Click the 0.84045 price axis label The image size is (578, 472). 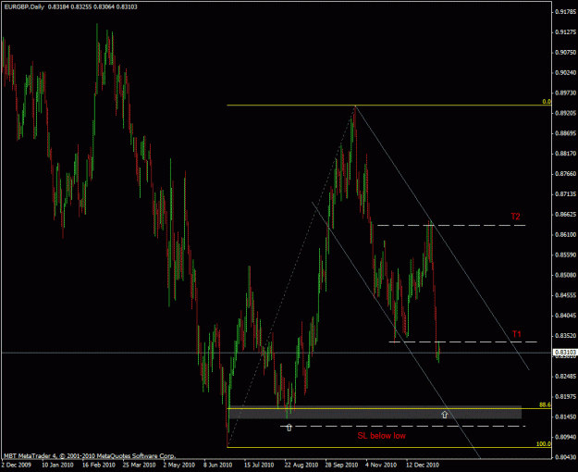coord(566,316)
